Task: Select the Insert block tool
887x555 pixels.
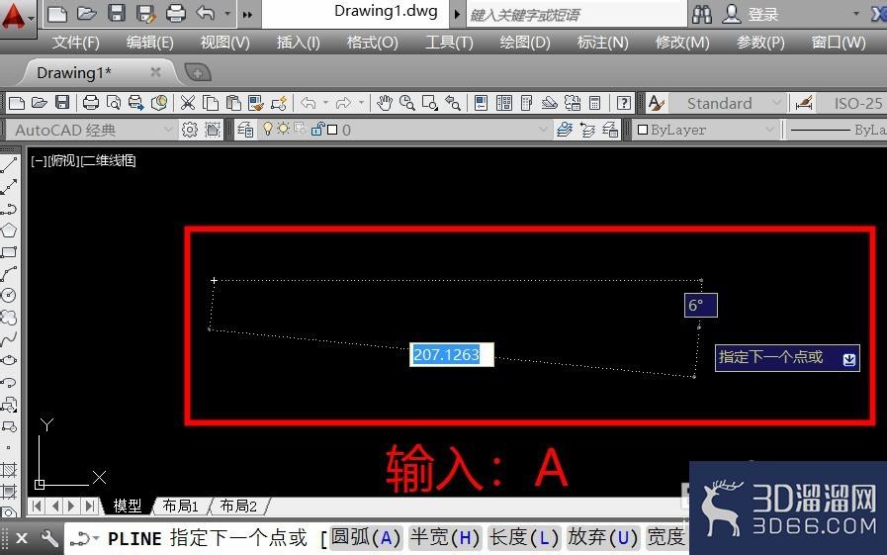Action: (9, 404)
